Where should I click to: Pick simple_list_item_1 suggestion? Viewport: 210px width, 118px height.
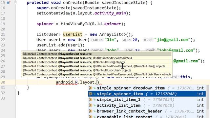147,100
